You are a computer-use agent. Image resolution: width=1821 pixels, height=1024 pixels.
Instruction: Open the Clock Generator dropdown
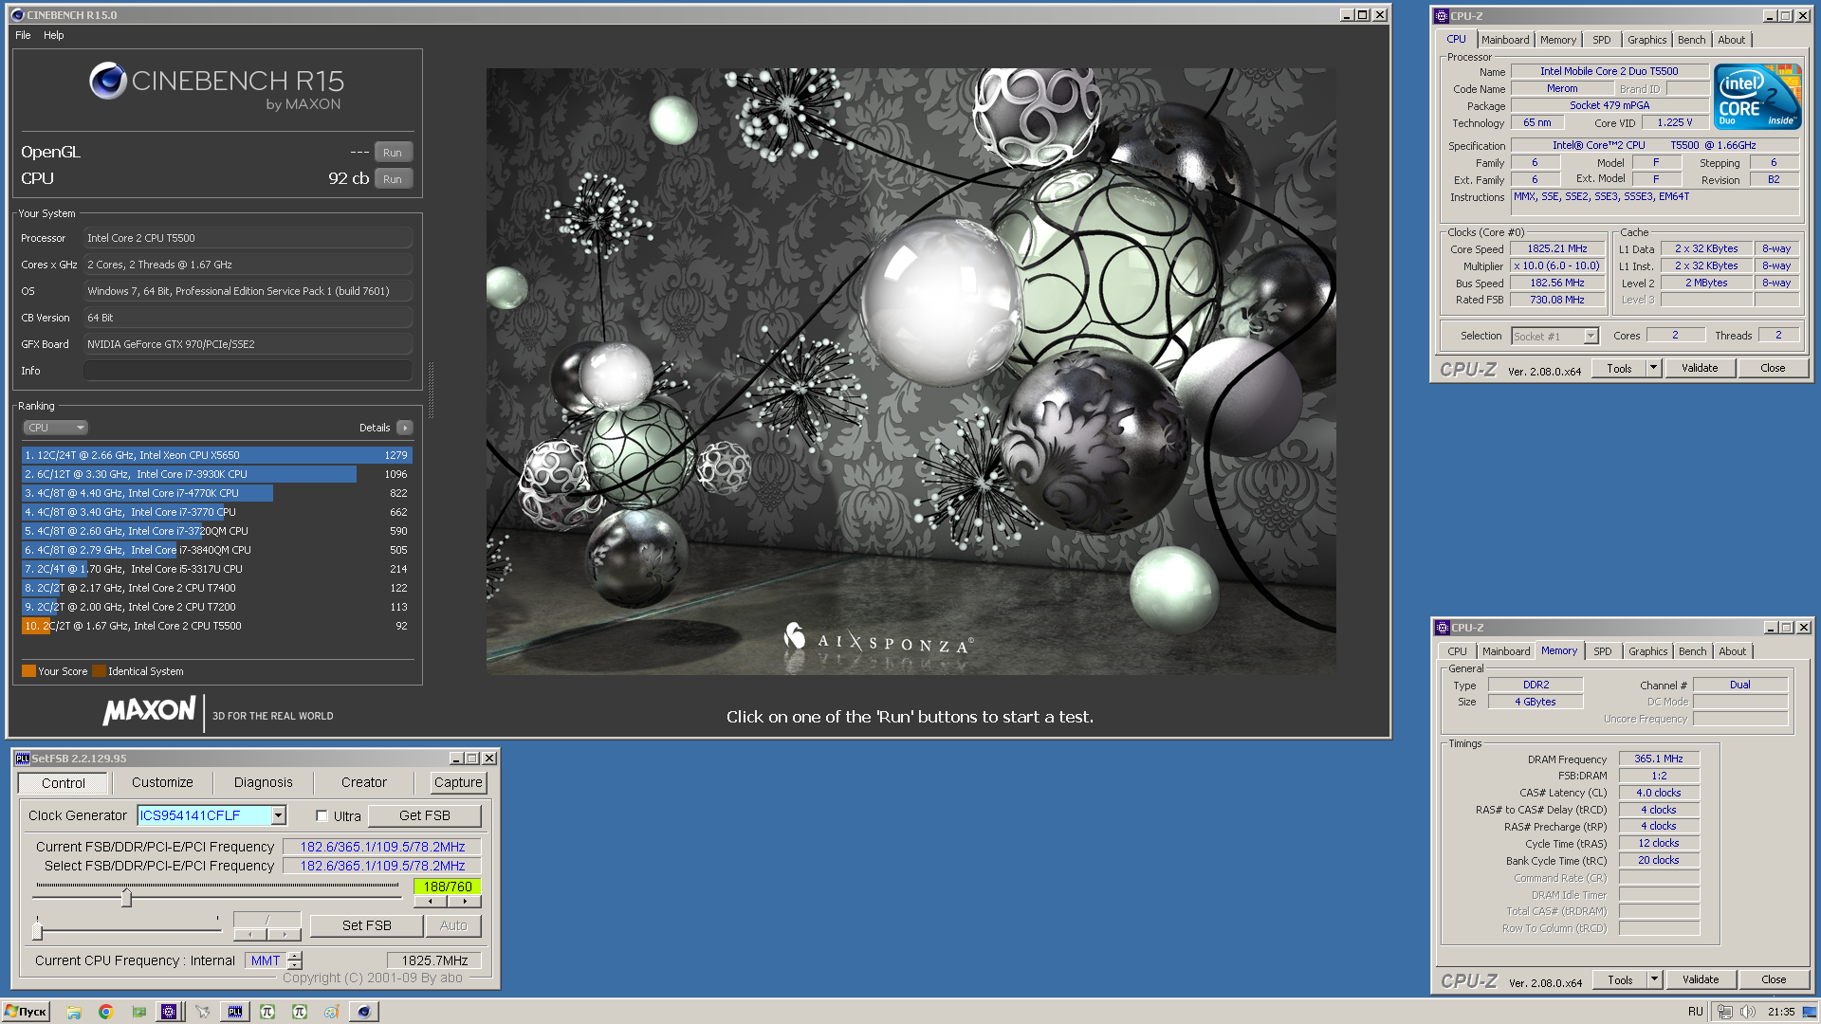tap(279, 815)
